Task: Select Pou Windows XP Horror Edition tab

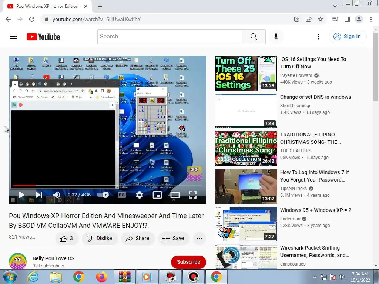Action: [47, 6]
